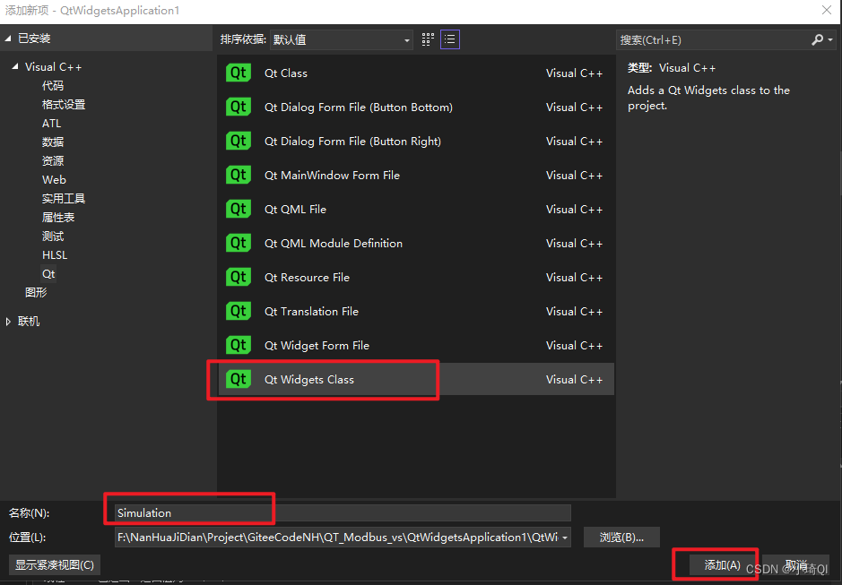Image resolution: width=842 pixels, height=585 pixels.
Task: Click the name field containing Simulation
Action: click(342, 513)
